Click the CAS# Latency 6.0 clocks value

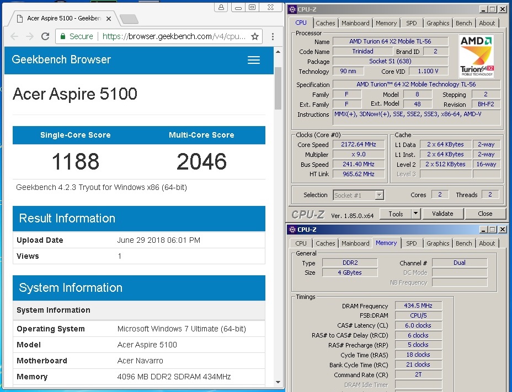(418, 325)
